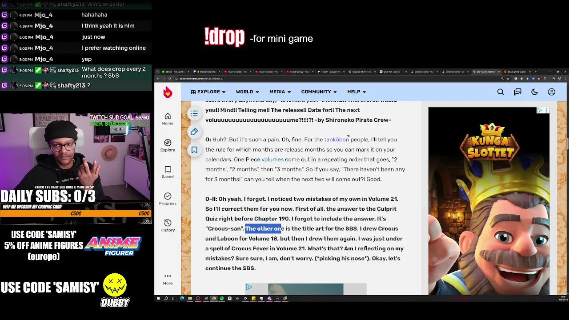Open Saved bookmarks in the sidebar
This screenshot has width=569, height=320.
point(168,172)
